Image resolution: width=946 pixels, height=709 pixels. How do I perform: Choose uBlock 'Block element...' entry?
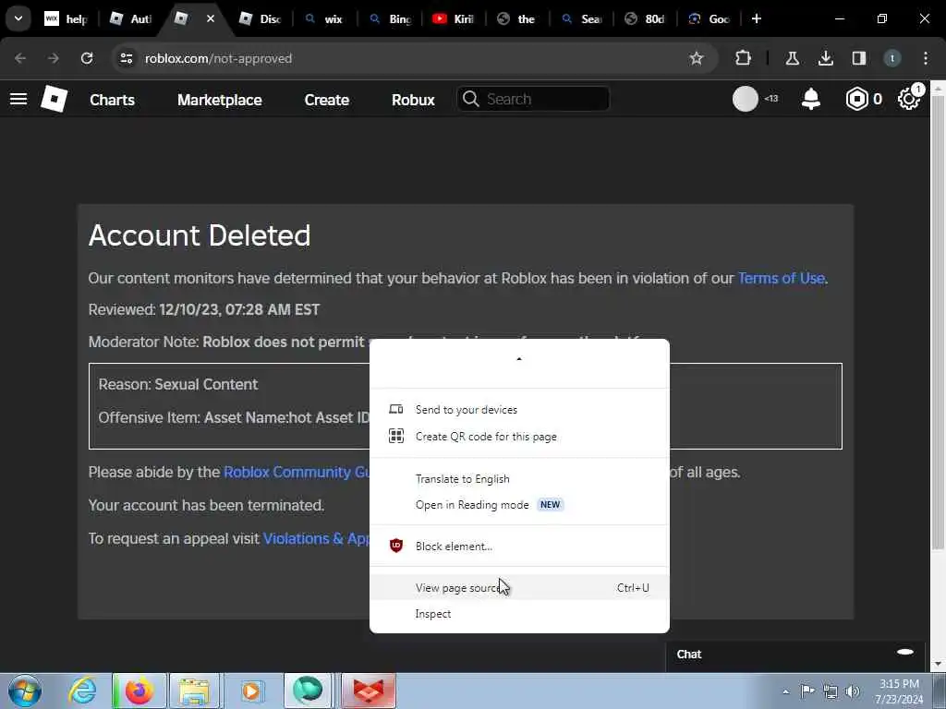point(519,547)
